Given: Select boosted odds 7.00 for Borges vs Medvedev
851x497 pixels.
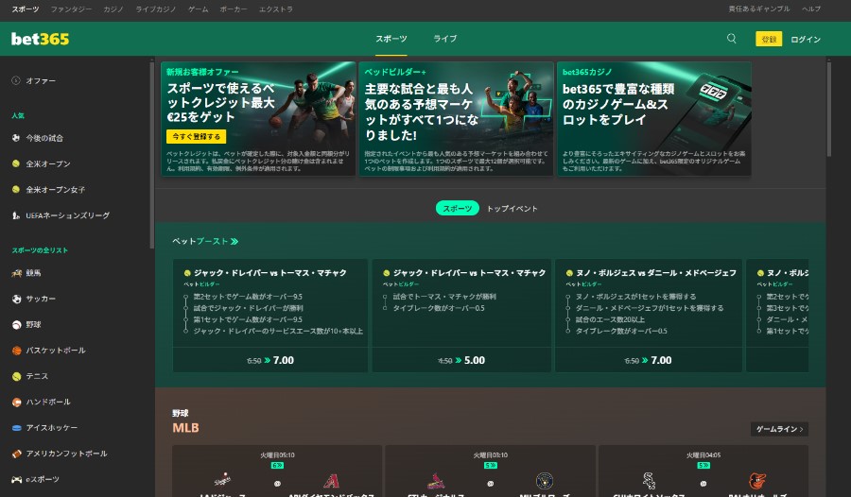Looking at the screenshot, I should pos(648,360).
